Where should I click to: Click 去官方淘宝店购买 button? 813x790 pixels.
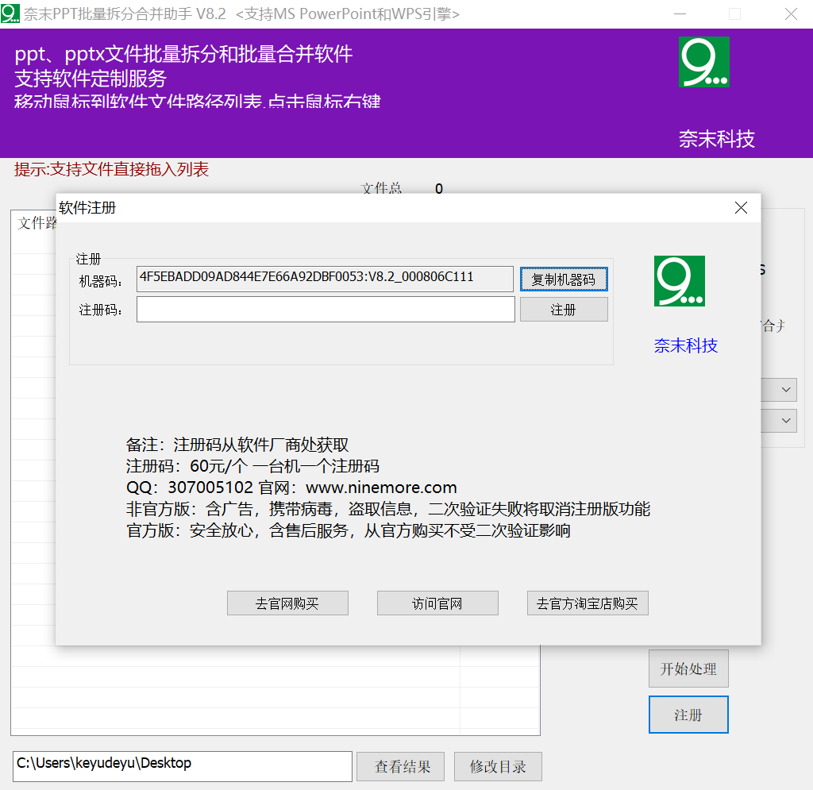[x=588, y=603]
